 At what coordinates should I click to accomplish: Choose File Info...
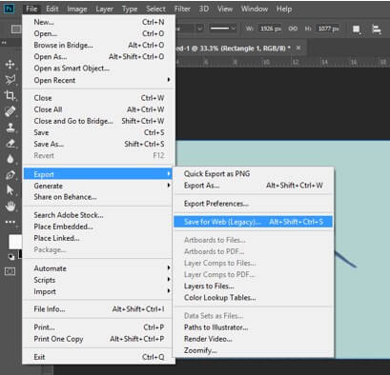tap(99, 309)
